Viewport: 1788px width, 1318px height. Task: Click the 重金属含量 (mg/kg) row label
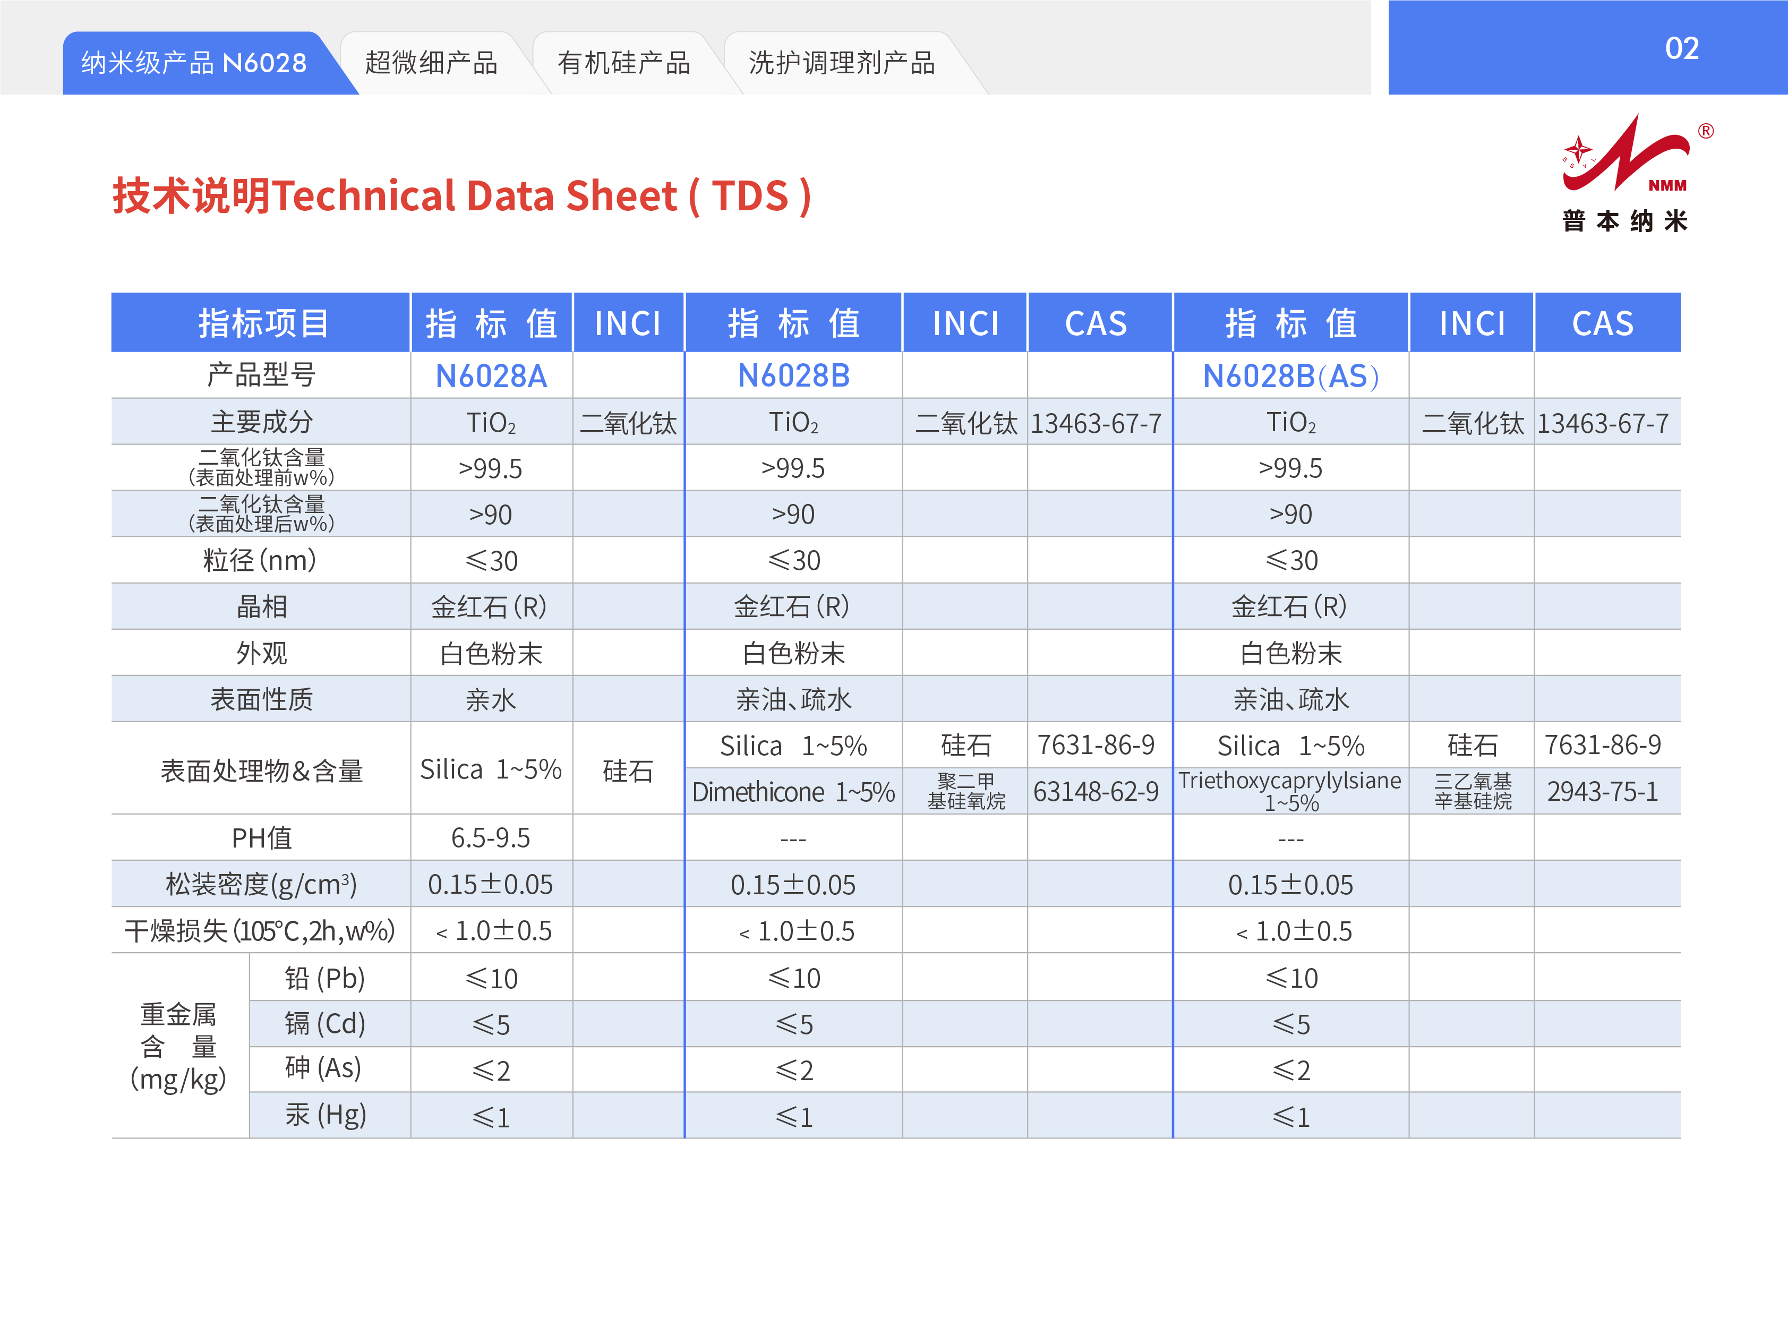[x=179, y=1046]
